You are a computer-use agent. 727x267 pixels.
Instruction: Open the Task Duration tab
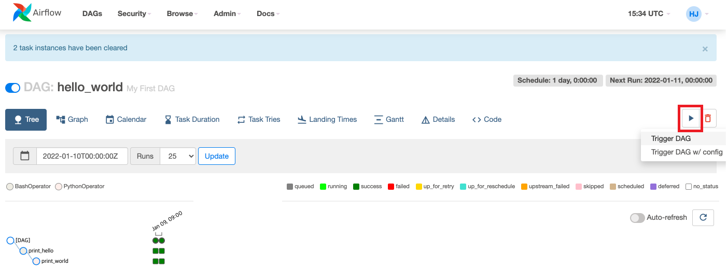192,119
